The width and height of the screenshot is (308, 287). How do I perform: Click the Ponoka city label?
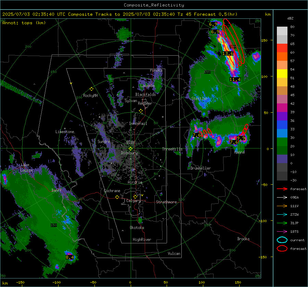point(156,70)
